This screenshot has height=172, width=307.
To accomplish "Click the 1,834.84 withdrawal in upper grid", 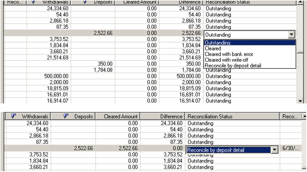I will [49, 45].
